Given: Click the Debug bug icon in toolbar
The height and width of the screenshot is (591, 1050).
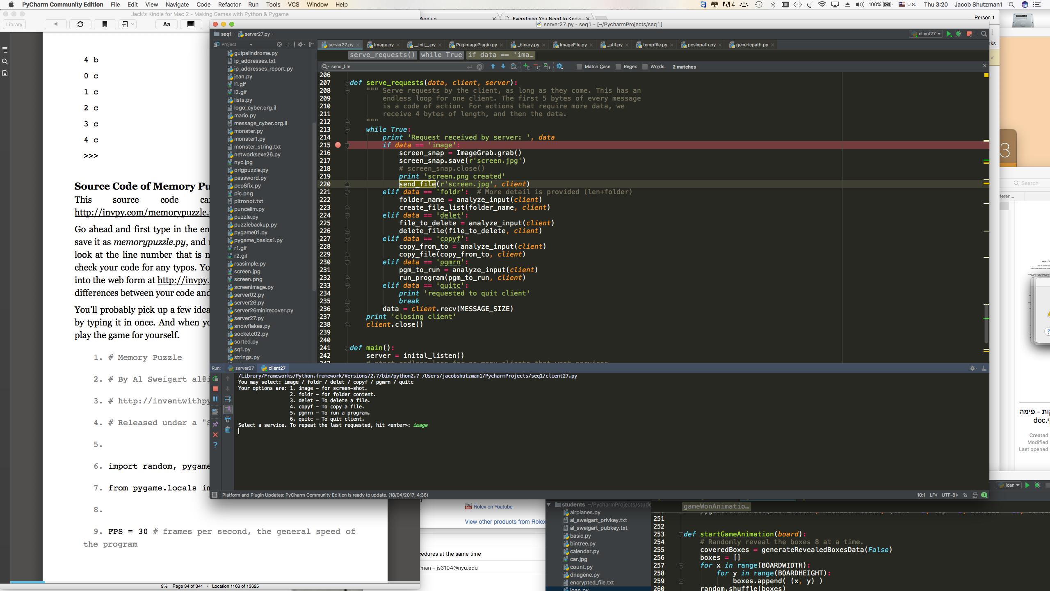Looking at the screenshot, I should tap(959, 34).
